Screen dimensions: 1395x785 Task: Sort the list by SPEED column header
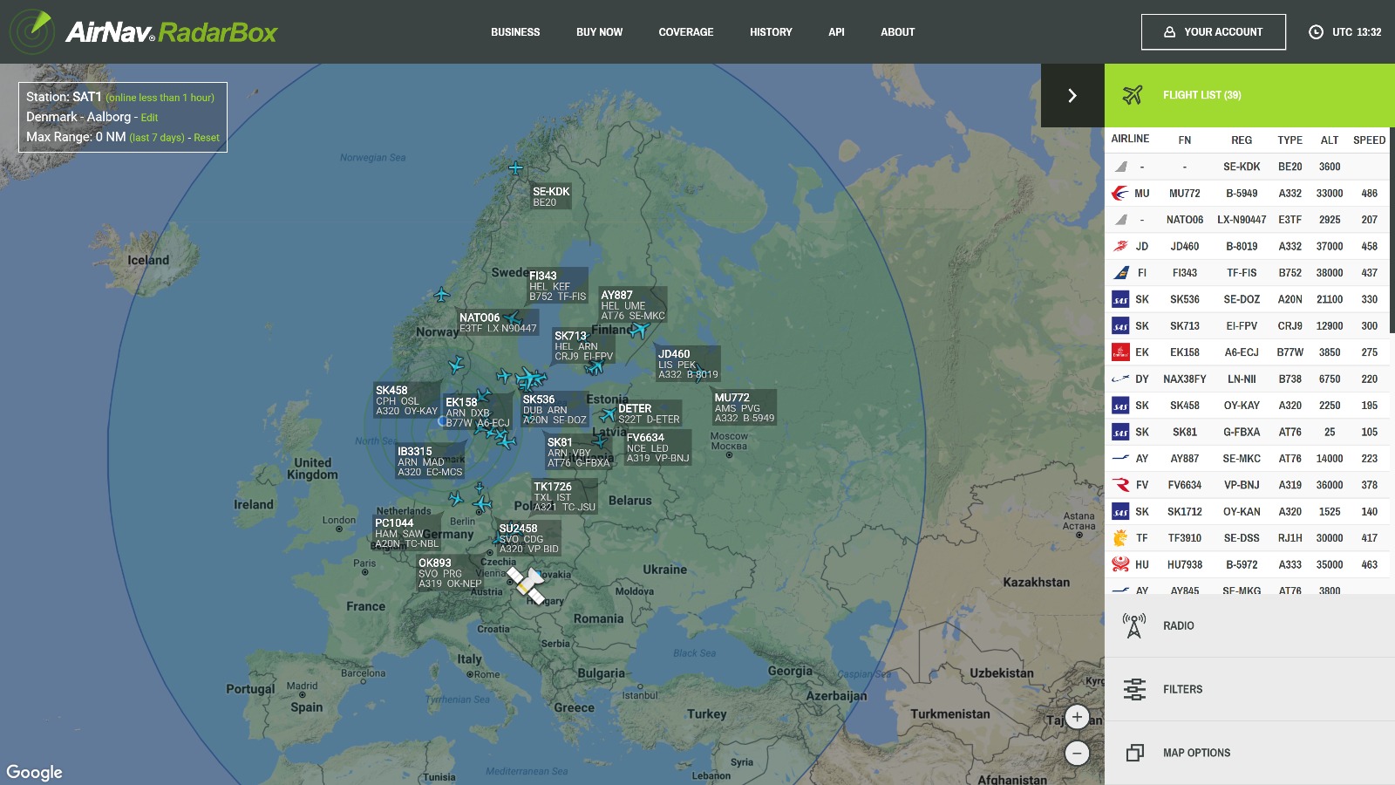pyautogui.click(x=1369, y=140)
